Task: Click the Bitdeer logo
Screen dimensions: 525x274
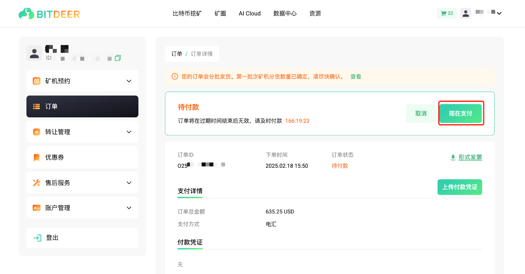Action: click(x=49, y=14)
